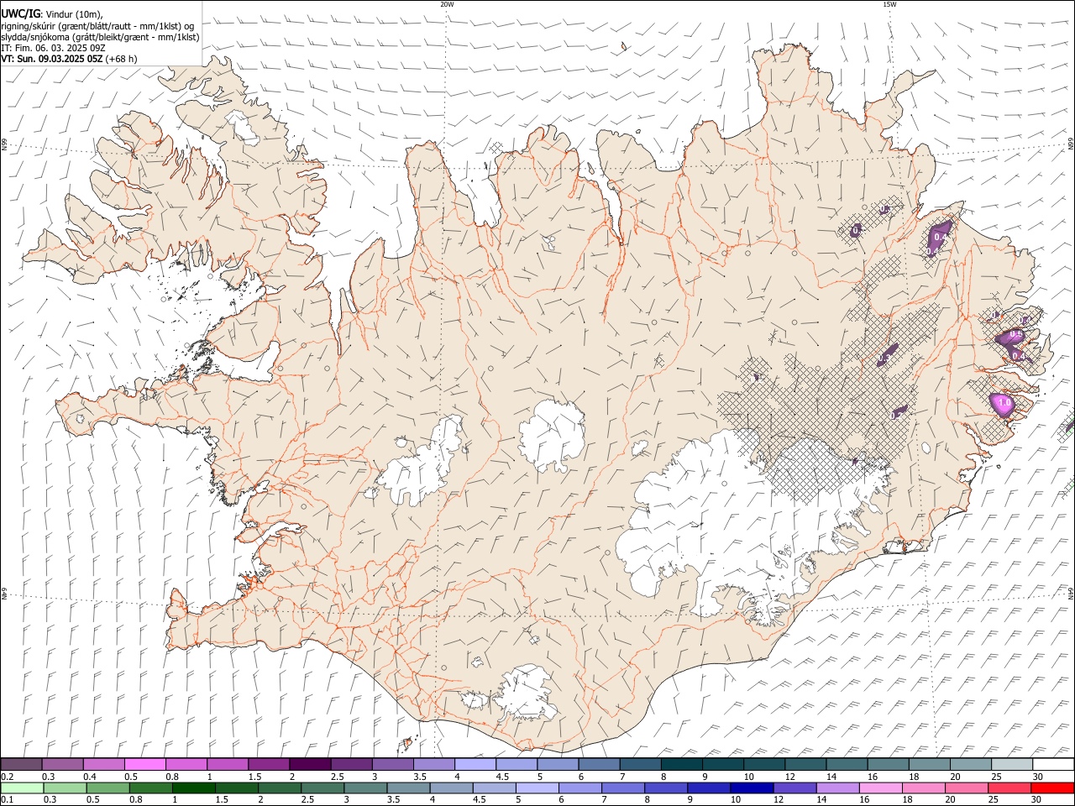Click the lower-scale red swatch between 25 and 30

coord(1009,788)
